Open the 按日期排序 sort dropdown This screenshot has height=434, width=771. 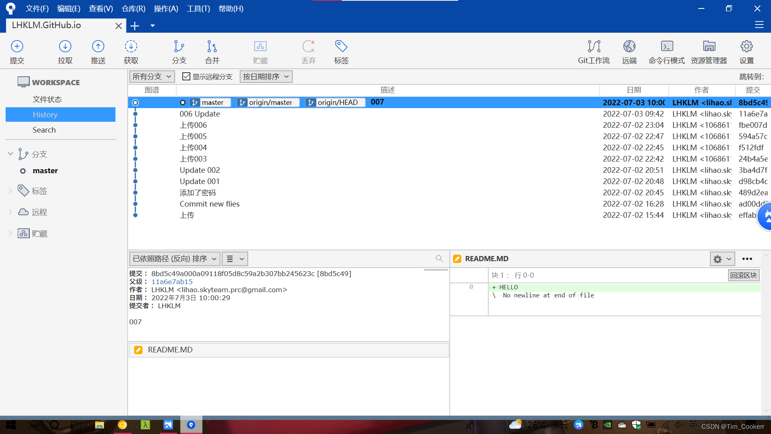tap(266, 76)
